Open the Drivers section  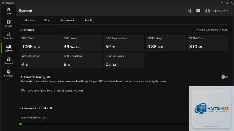(x=9, y=23)
